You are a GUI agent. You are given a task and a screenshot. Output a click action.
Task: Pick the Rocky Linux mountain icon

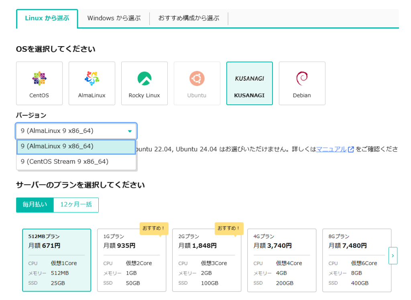coord(144,78)
